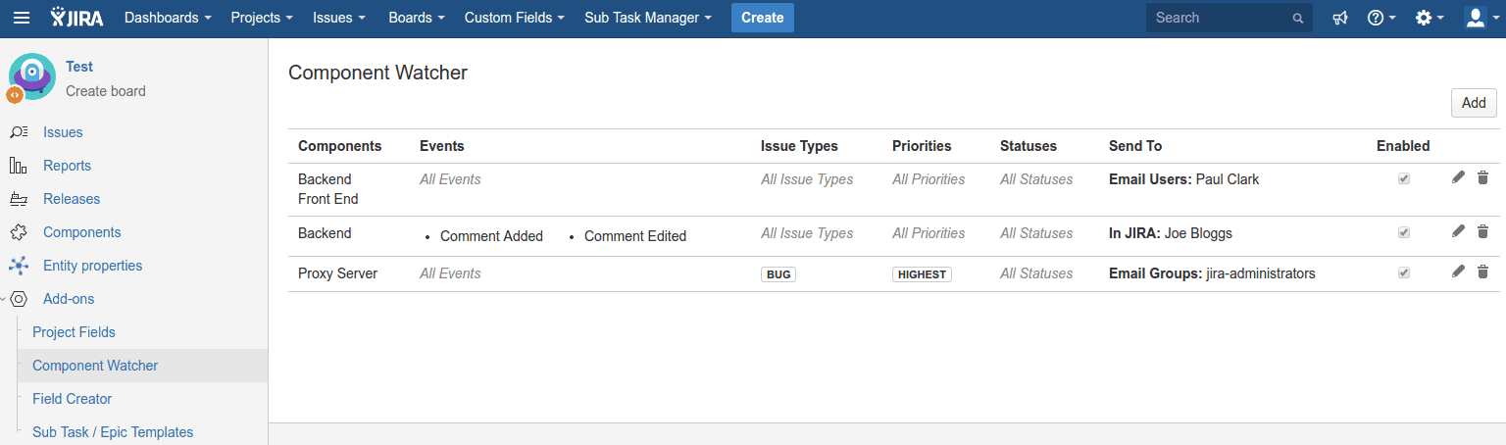1506x445 pixels.
Task: Open Issues in the sidebar
Action: 63,132
